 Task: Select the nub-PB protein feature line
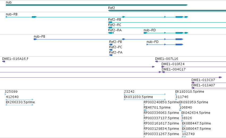click(x=108, y=39)
